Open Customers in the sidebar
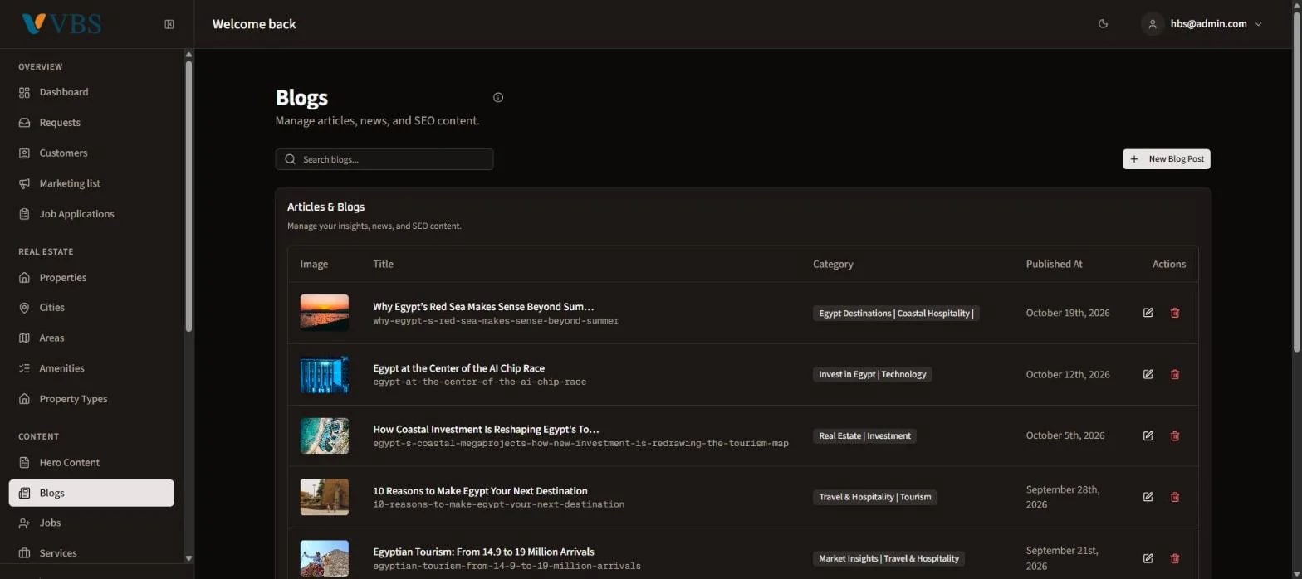 (x=91, y=153)
